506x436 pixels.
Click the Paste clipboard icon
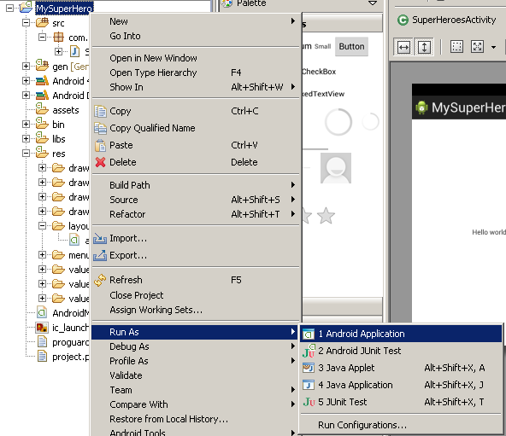100,145
